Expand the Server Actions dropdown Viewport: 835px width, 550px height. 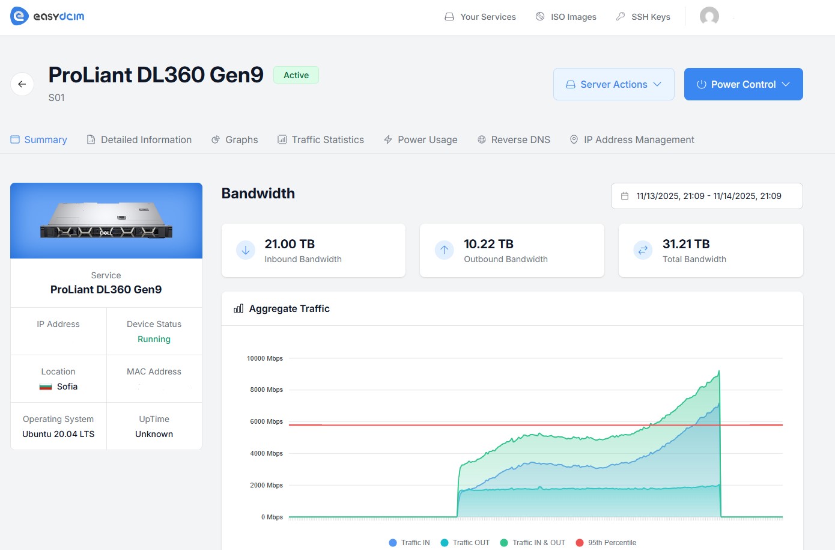click(x=613, y=84)
